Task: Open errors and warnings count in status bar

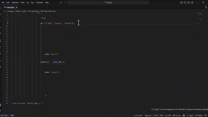Action: click(5, 116)
